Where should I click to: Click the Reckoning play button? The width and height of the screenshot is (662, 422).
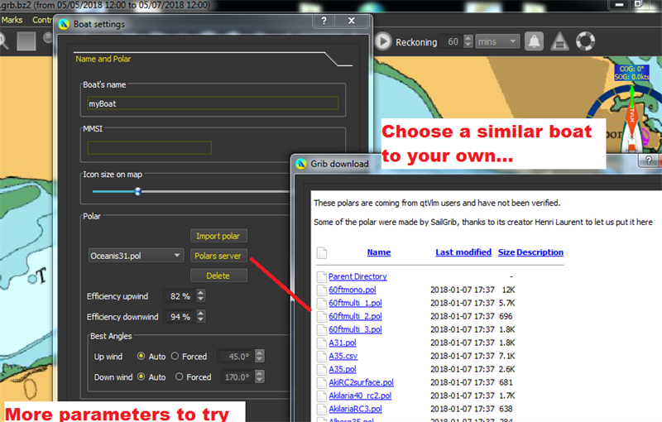coord(384,41)
